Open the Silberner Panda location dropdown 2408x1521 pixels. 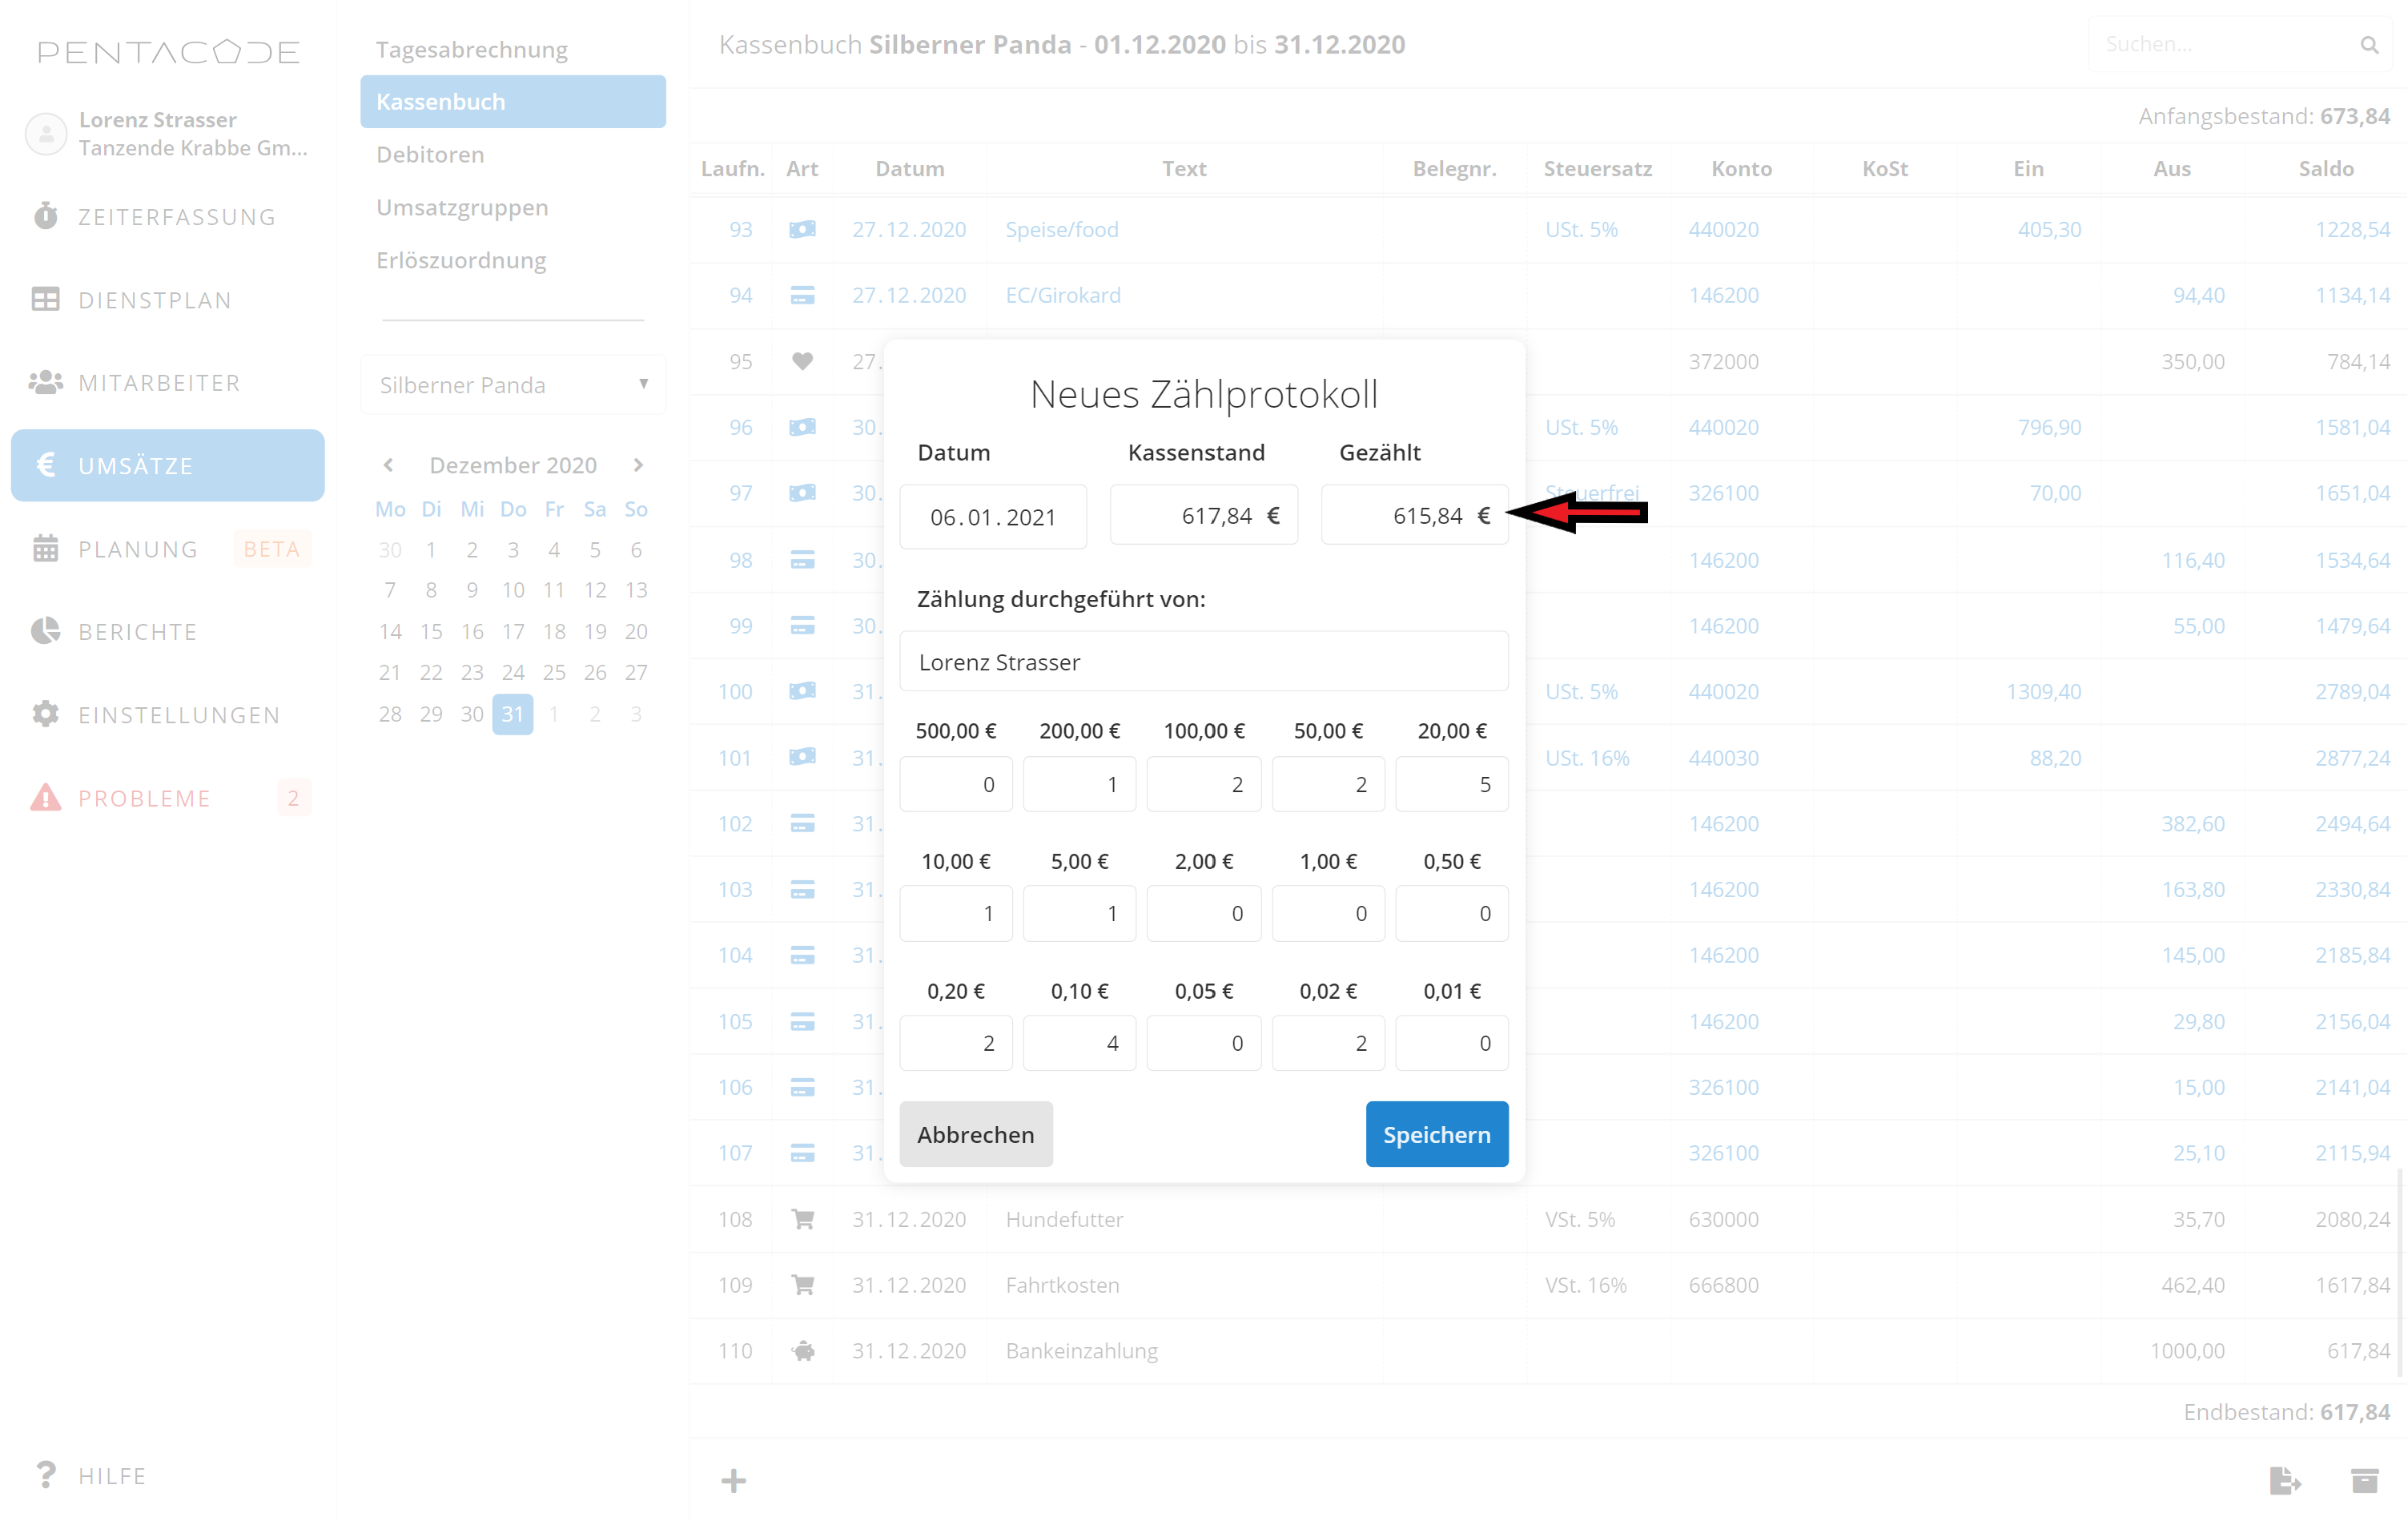tap(513, 384)
